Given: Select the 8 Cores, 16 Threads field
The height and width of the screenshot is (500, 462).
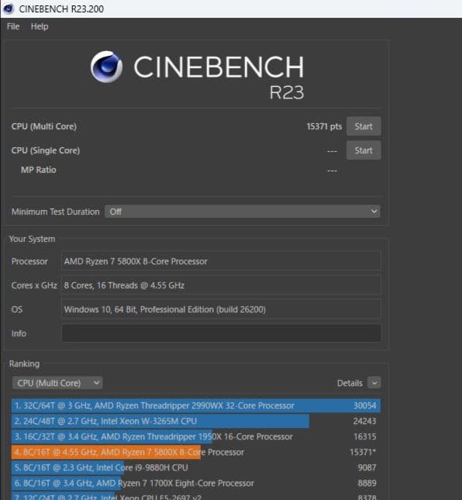Looking at the screenshot, I should (221, 285).
